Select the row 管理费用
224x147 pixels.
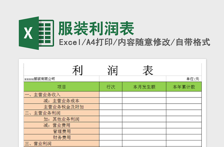tap(113, 131)
